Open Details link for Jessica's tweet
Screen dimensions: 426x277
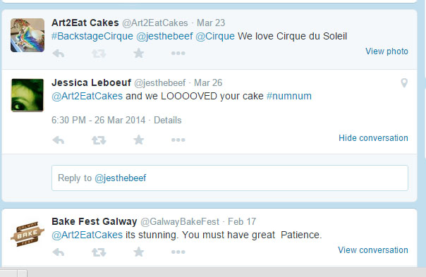(x=168, y=120)
